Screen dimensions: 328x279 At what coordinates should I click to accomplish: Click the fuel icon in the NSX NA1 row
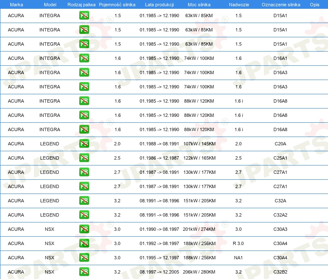pyautogui.click(x=84, y=258)
